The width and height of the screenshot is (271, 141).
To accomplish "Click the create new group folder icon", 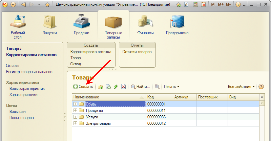I will tap(101, 87).
